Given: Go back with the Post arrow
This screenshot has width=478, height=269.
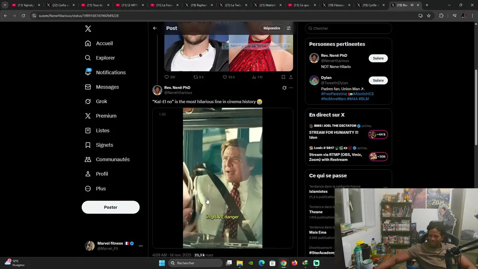Looking at the screenshot, I should [155, 28].
